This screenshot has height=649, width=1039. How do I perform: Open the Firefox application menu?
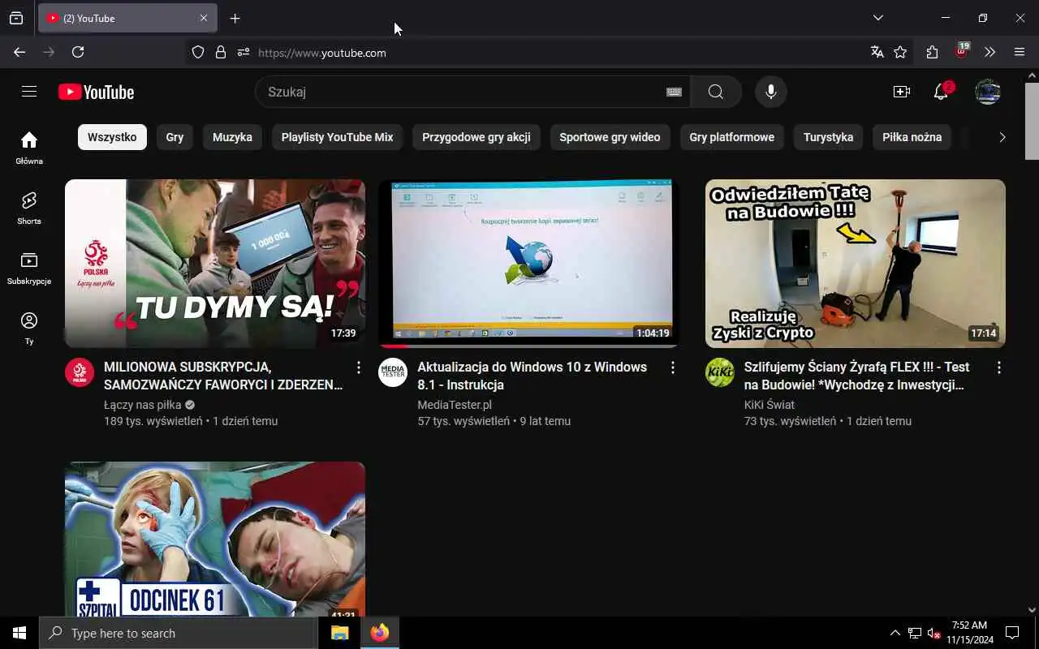pyautogui.click(x=1020, y=52)
